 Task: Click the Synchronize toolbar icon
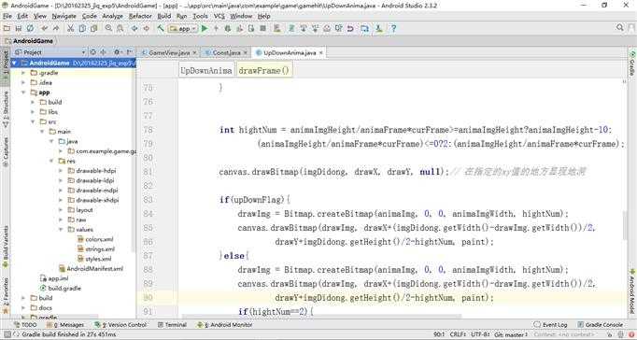(x=30, y=28)
